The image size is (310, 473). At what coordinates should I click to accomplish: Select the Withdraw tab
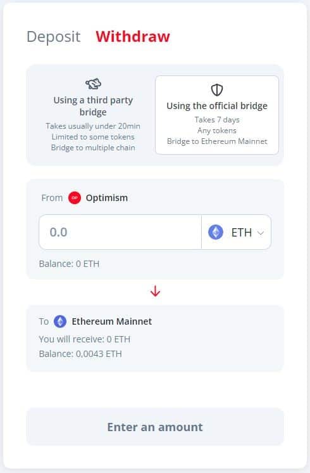pyautogui.click(x=133, y=37)
